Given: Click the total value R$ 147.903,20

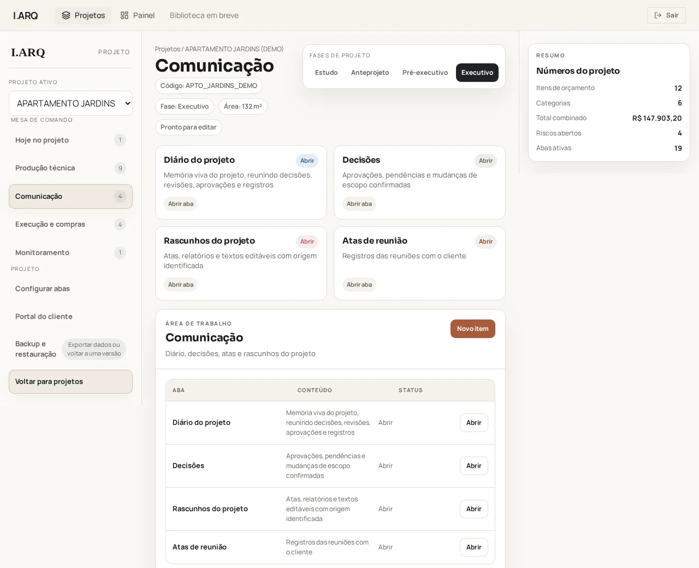Looking at the screenshot, I should 657,118.
